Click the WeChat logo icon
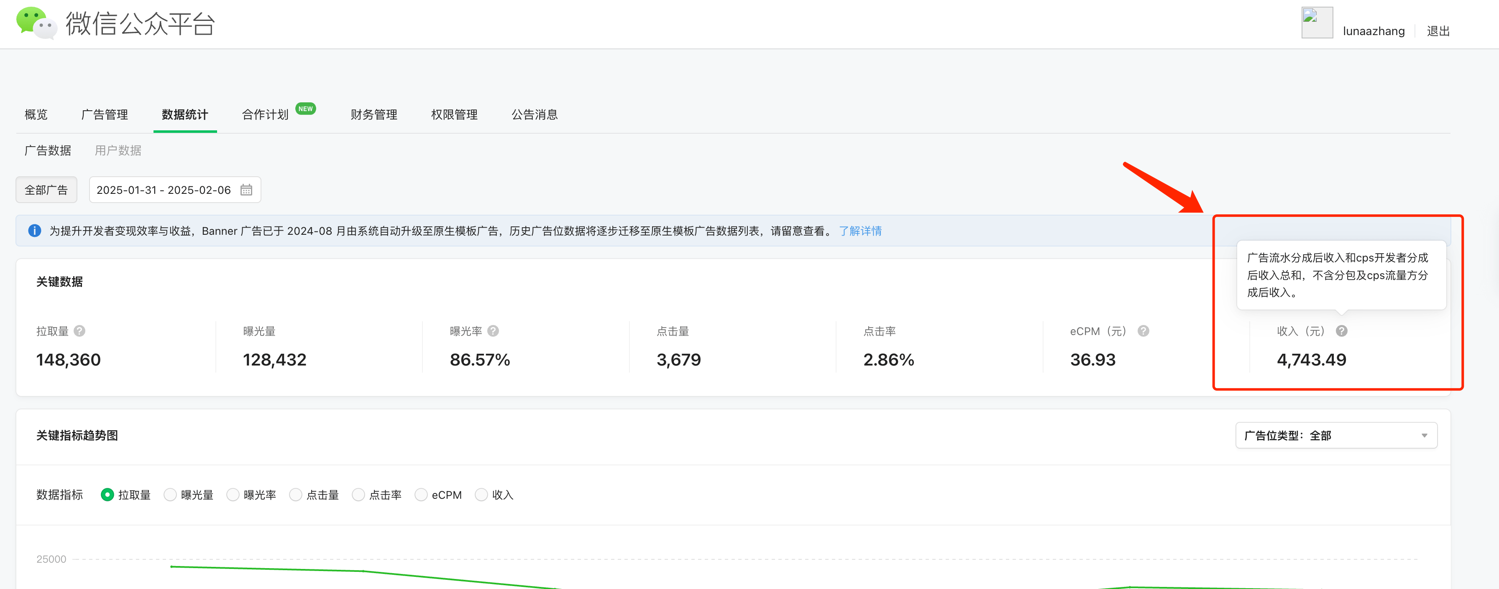This screenshot has height=589, width=1499. (36, 23)
